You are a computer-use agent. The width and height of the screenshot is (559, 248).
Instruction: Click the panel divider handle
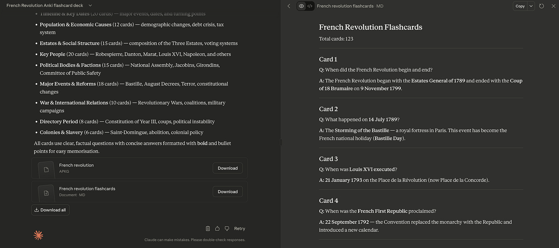point(281,142)
